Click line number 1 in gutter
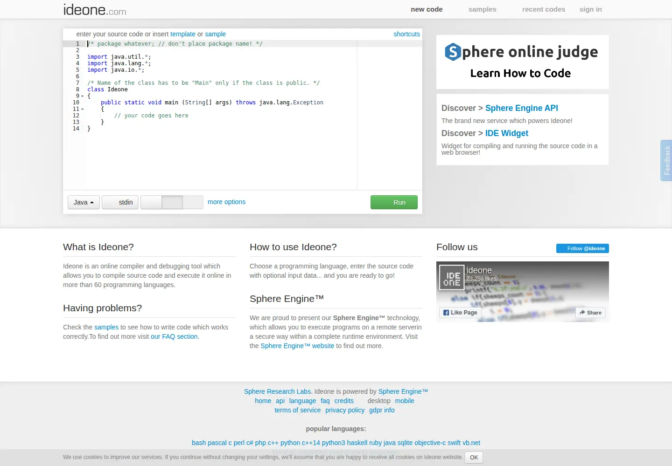Screen dimensions: 672x466 [77, 44]
